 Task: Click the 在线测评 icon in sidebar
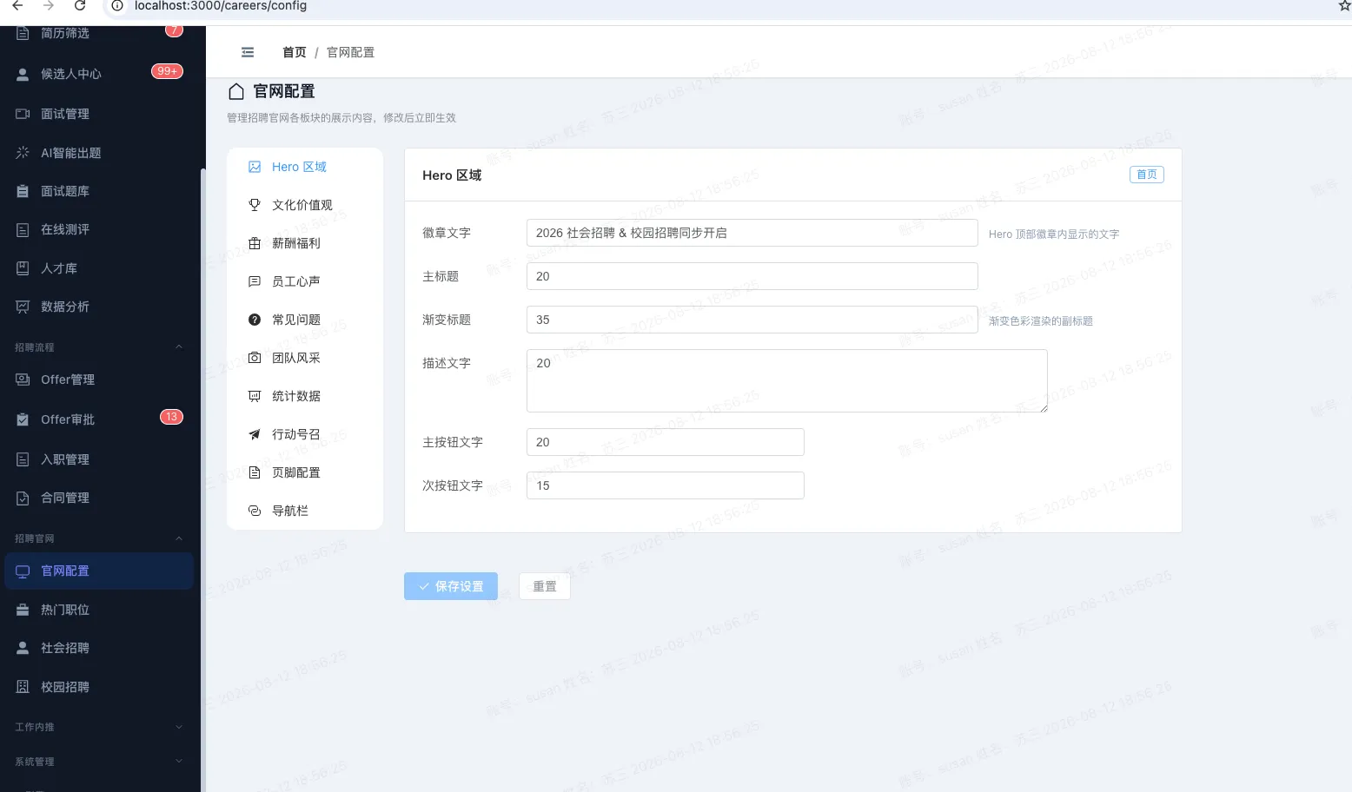click(23, 229)
